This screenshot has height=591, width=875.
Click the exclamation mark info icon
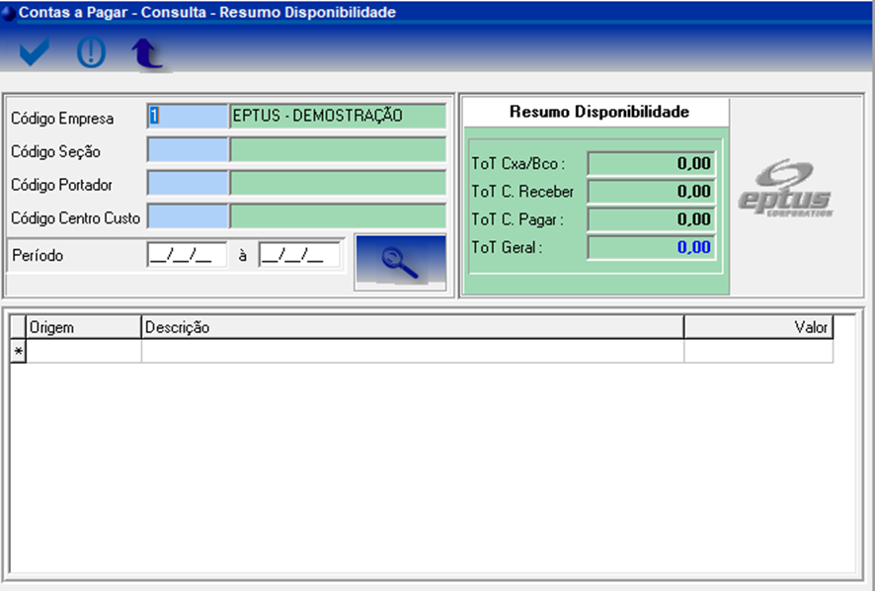pos(91,52)
